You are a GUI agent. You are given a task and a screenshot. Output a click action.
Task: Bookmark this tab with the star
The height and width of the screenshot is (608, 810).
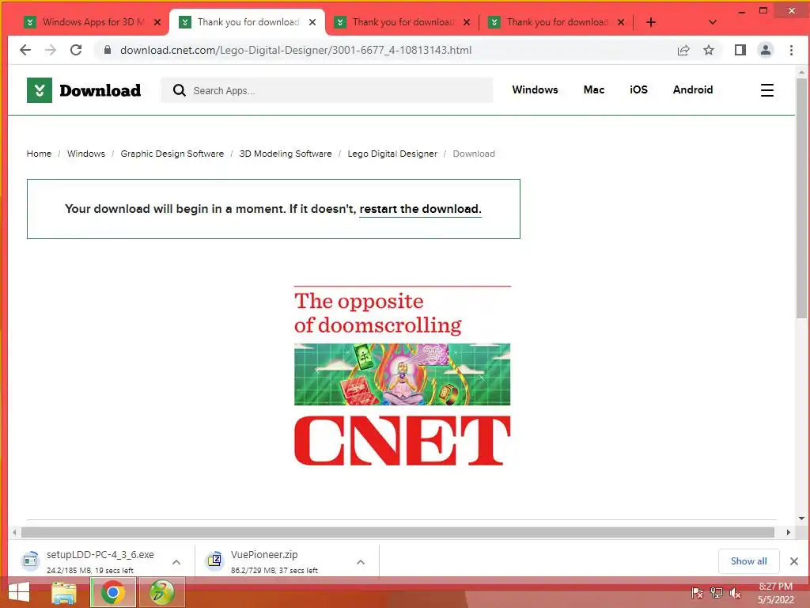(x=709, y=50)
